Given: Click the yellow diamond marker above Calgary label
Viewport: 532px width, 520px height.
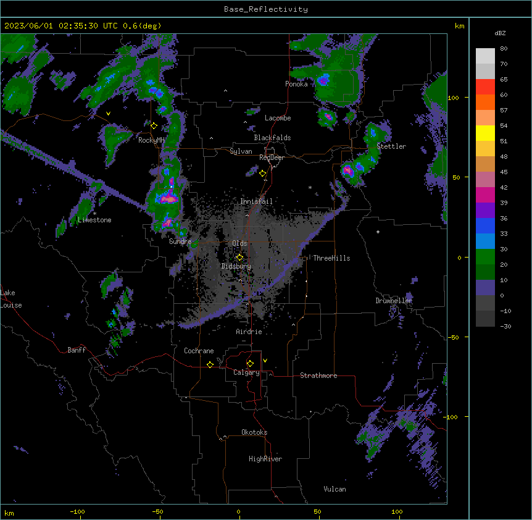Looking at the screenshot, I should pos(250,364).
